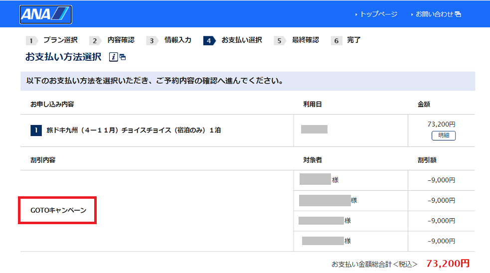The width and height of the screenshot is (490, 273).
Task: Click the 割引額 column header
Action: point(427,160)
